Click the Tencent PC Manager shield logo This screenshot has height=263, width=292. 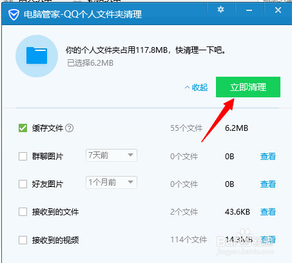14,15
